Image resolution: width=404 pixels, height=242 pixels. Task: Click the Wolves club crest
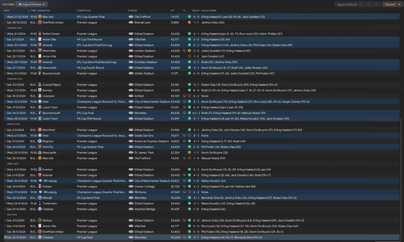pos(40,221)
